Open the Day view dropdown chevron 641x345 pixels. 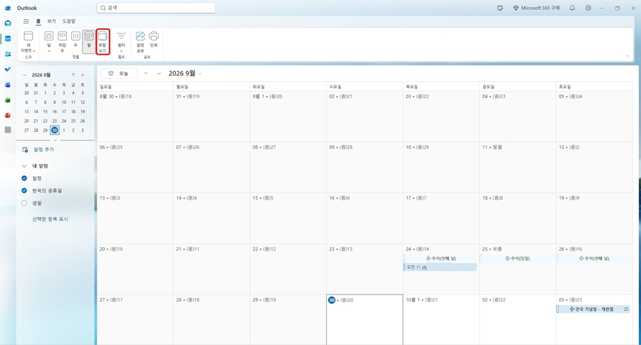[48, 51]
